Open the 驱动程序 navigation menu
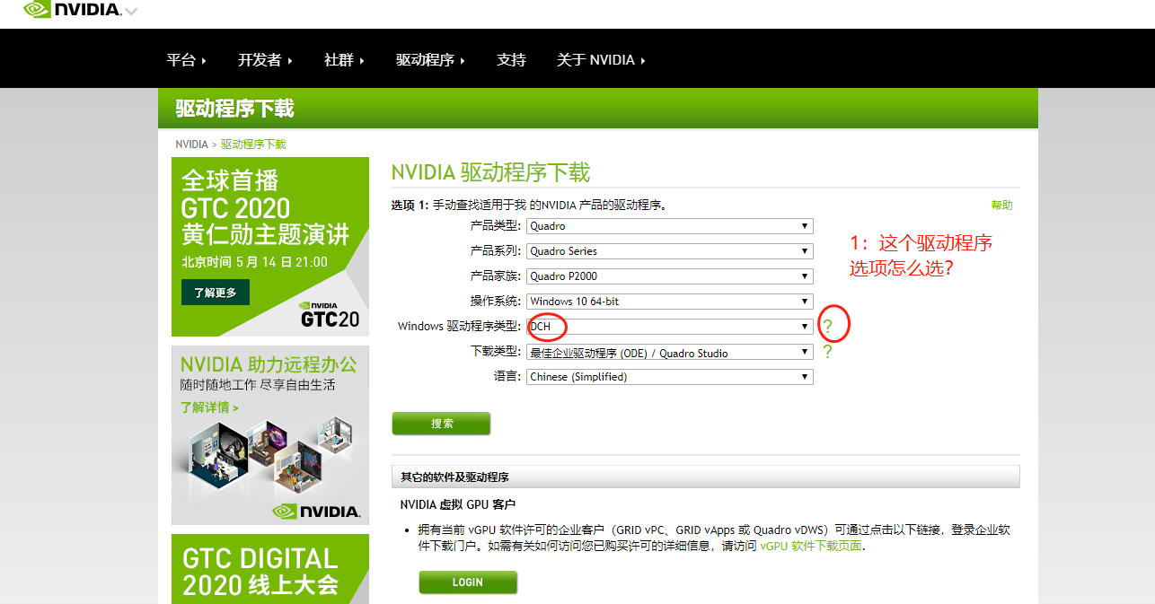The image size is (1155, 604). pyautogui.click(x=430, y=60)
